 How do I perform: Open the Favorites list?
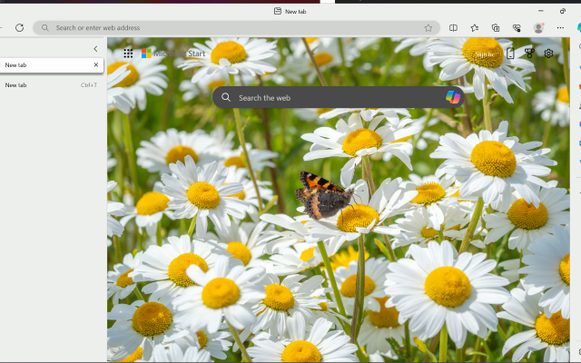tap(474, 28)
